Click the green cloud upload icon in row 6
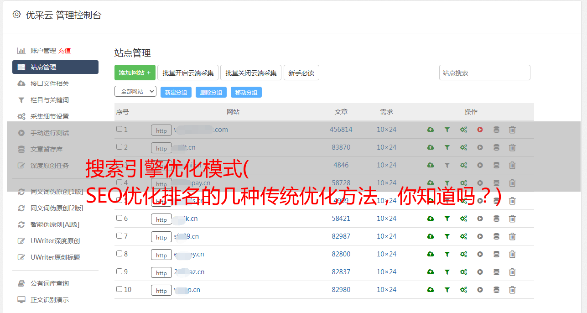587x313 pixels. coord(431,219)
